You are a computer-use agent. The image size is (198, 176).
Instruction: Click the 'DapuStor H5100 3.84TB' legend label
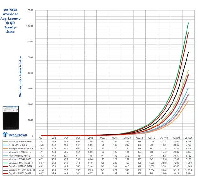(20, 166)
